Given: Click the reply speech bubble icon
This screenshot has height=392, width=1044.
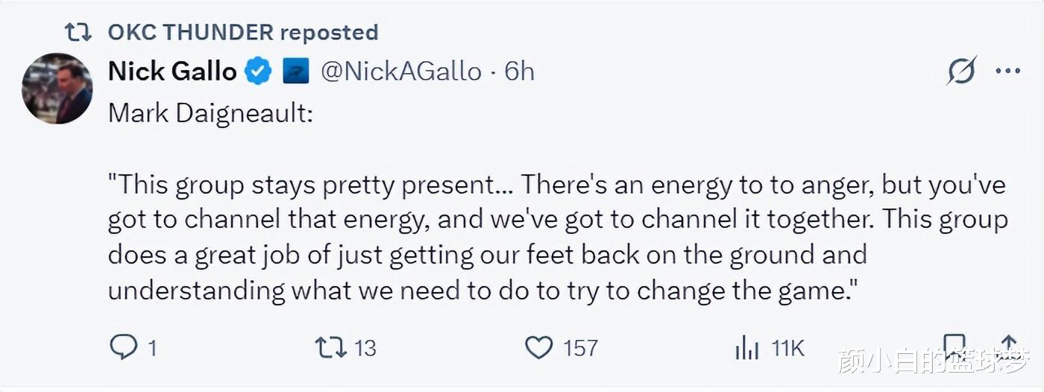Looking at the screenshot, I should [123, 347].
